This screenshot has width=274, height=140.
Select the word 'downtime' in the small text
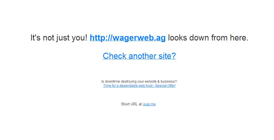(112, 82)
